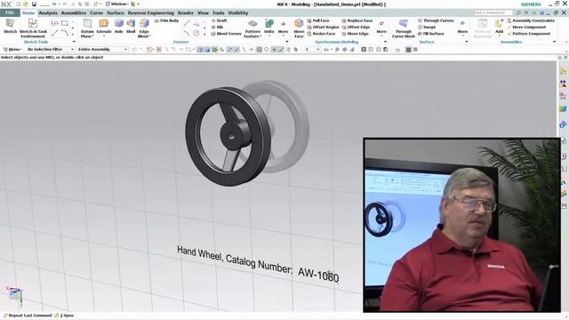The image size is (569, 320).
Task: Select the Extrude tool
Action: pos(104,26)
